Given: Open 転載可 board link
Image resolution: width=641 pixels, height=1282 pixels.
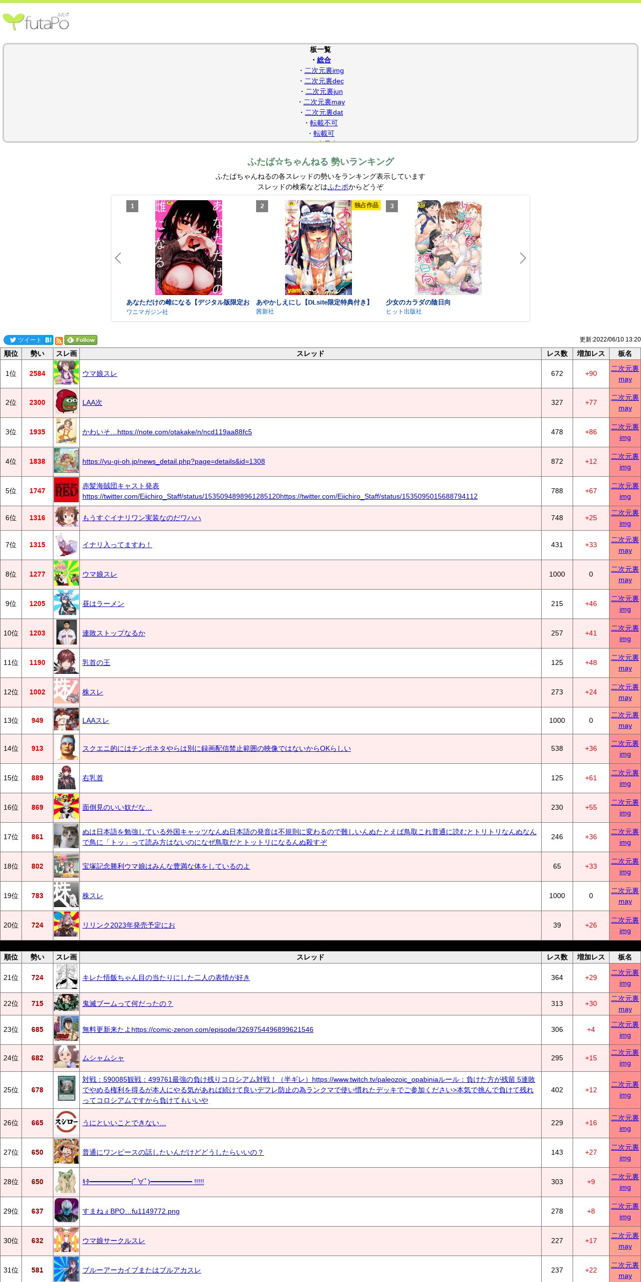Looking at the screenshot, I should point(324,133).
